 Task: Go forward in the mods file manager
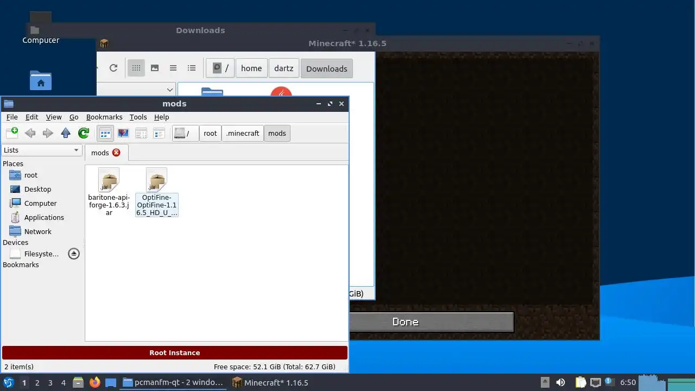[x=48, y=133]
